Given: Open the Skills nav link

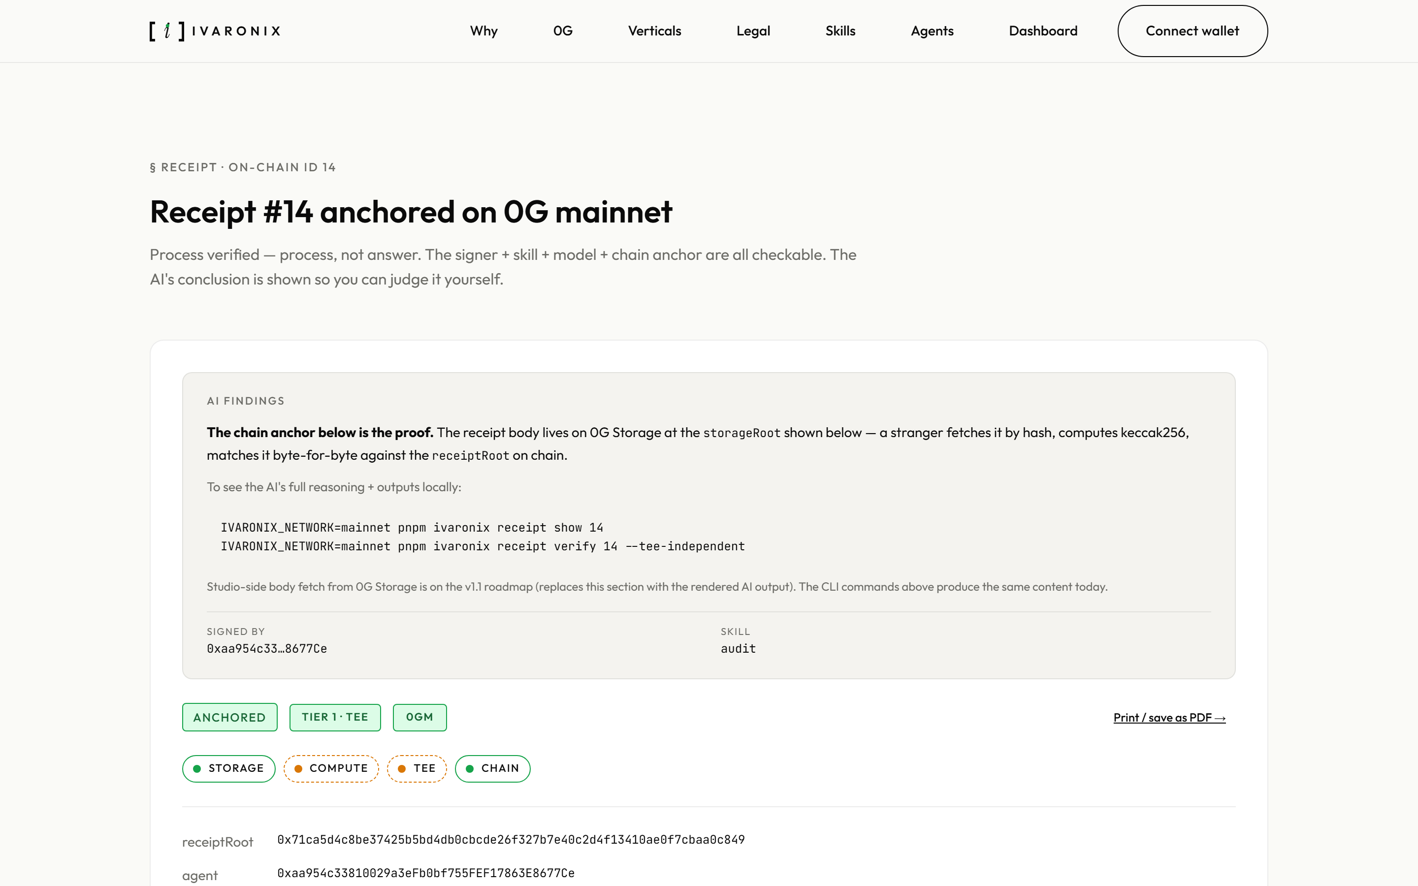Looking at the screenshot, I should pyautogui.click(x=840, y=31).
